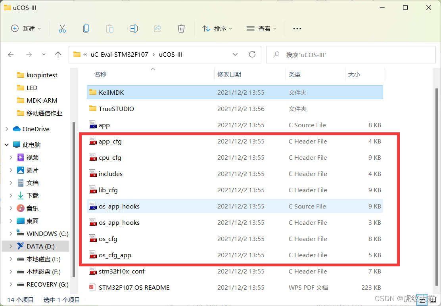Click the OneDrive cloud icon in sidebar
This screenshot has height=306, width=441.
(x=17, y=129)
